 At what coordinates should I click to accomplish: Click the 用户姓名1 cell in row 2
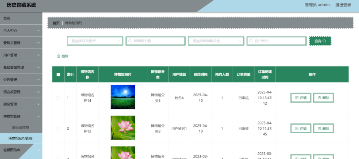click(x=179, y=129)
